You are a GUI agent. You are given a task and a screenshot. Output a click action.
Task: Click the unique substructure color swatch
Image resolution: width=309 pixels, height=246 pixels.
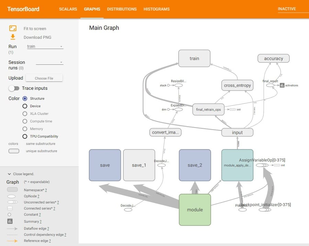point(14,151)
